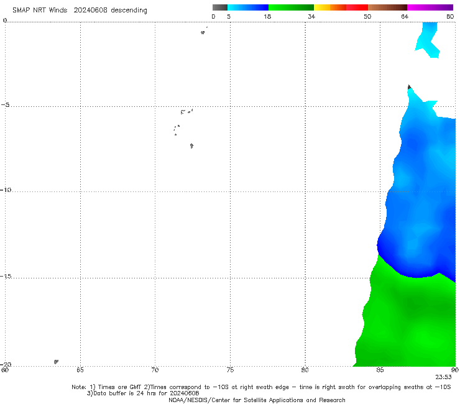Select the cyan-to-blue segment of the color bar
The image size is (460, 404).
(x=248, y=7)
